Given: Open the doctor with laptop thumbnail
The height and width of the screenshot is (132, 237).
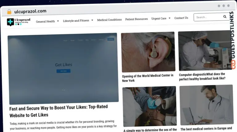Looking at the screenshot, I should tap(206, 105).
